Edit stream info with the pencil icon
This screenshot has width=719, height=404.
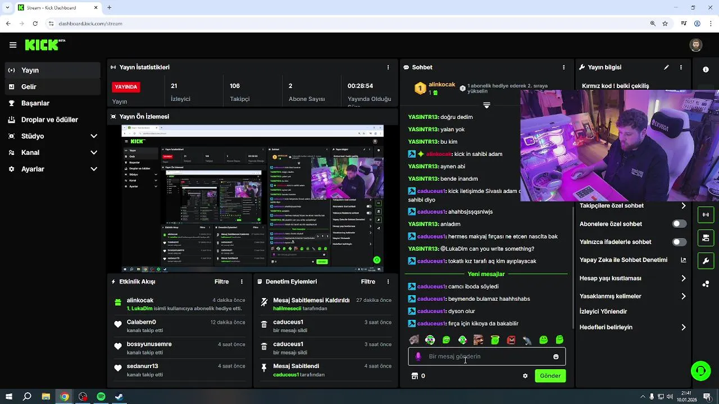pyautogui.click(x=666, y=67)
